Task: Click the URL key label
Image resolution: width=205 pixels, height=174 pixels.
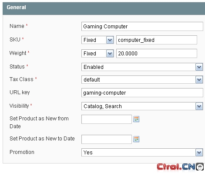Action: coord(20,92)
